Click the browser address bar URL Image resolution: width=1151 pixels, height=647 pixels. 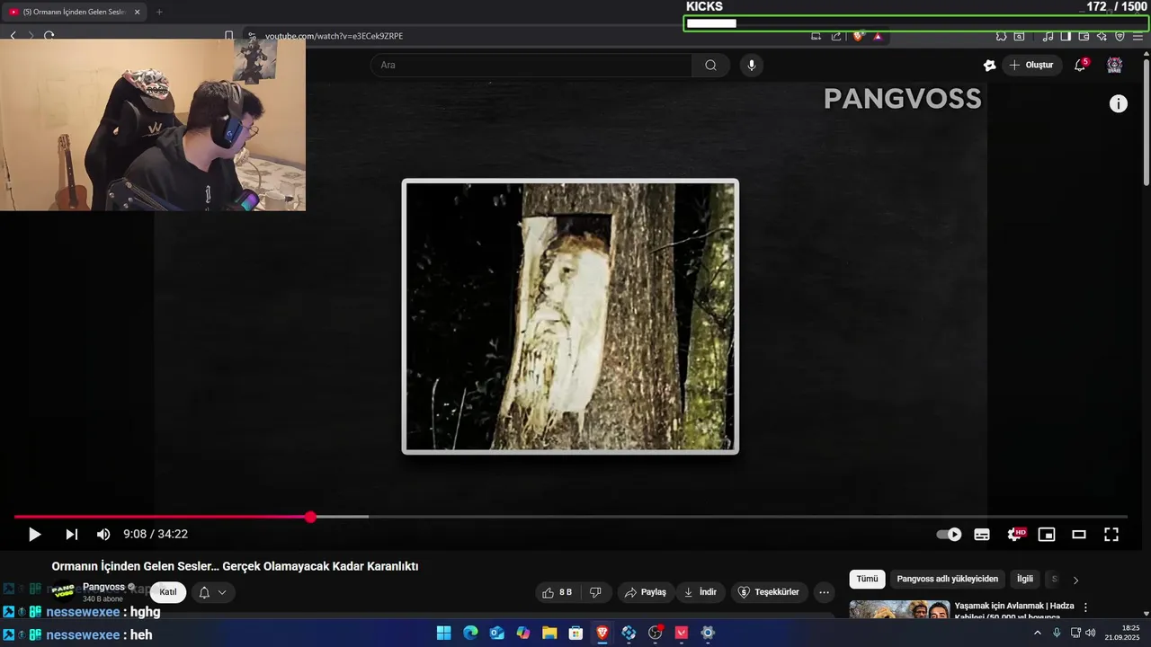point(334,36)
